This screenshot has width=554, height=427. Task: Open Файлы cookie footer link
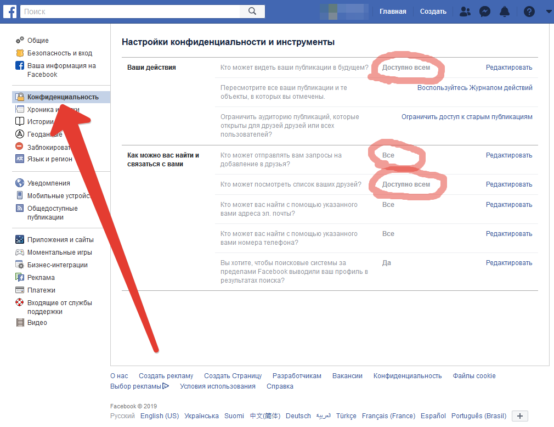tap(474, 376)
